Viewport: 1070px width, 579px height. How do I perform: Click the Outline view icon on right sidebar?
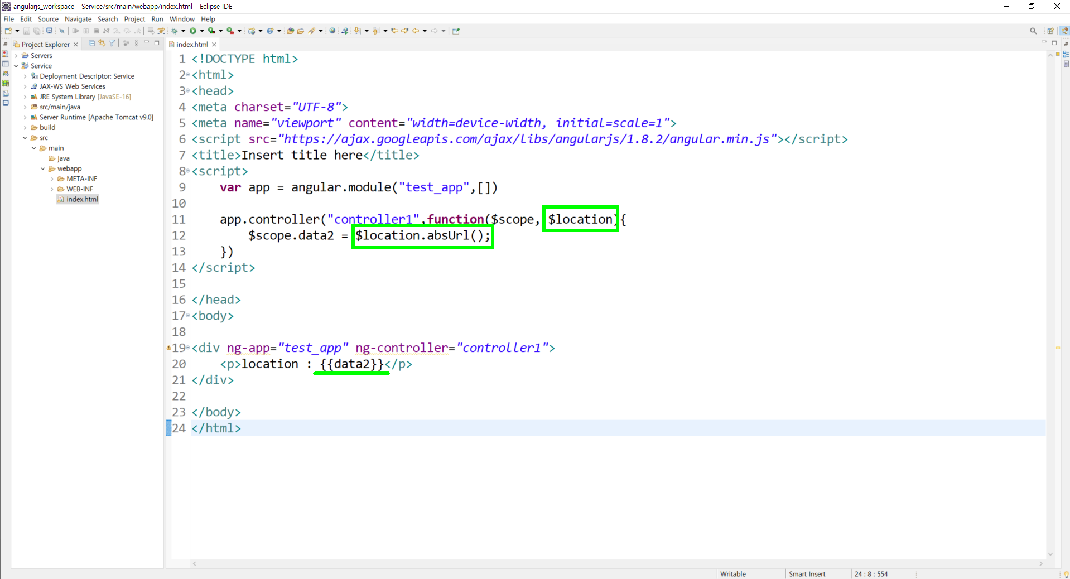pyautogui.click(x=1066, y=54)
